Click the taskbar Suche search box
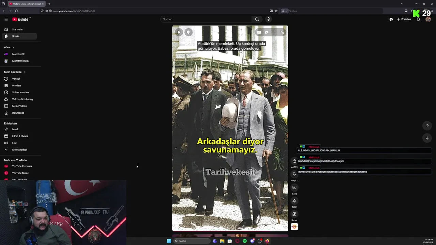This screenshot has width=436, height=245. click(192, 241)
